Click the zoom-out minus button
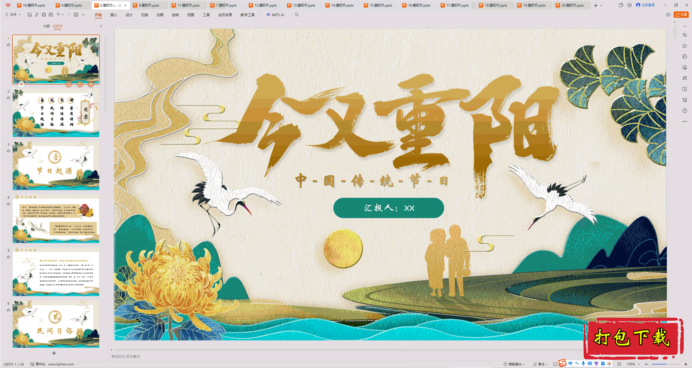 646,364
